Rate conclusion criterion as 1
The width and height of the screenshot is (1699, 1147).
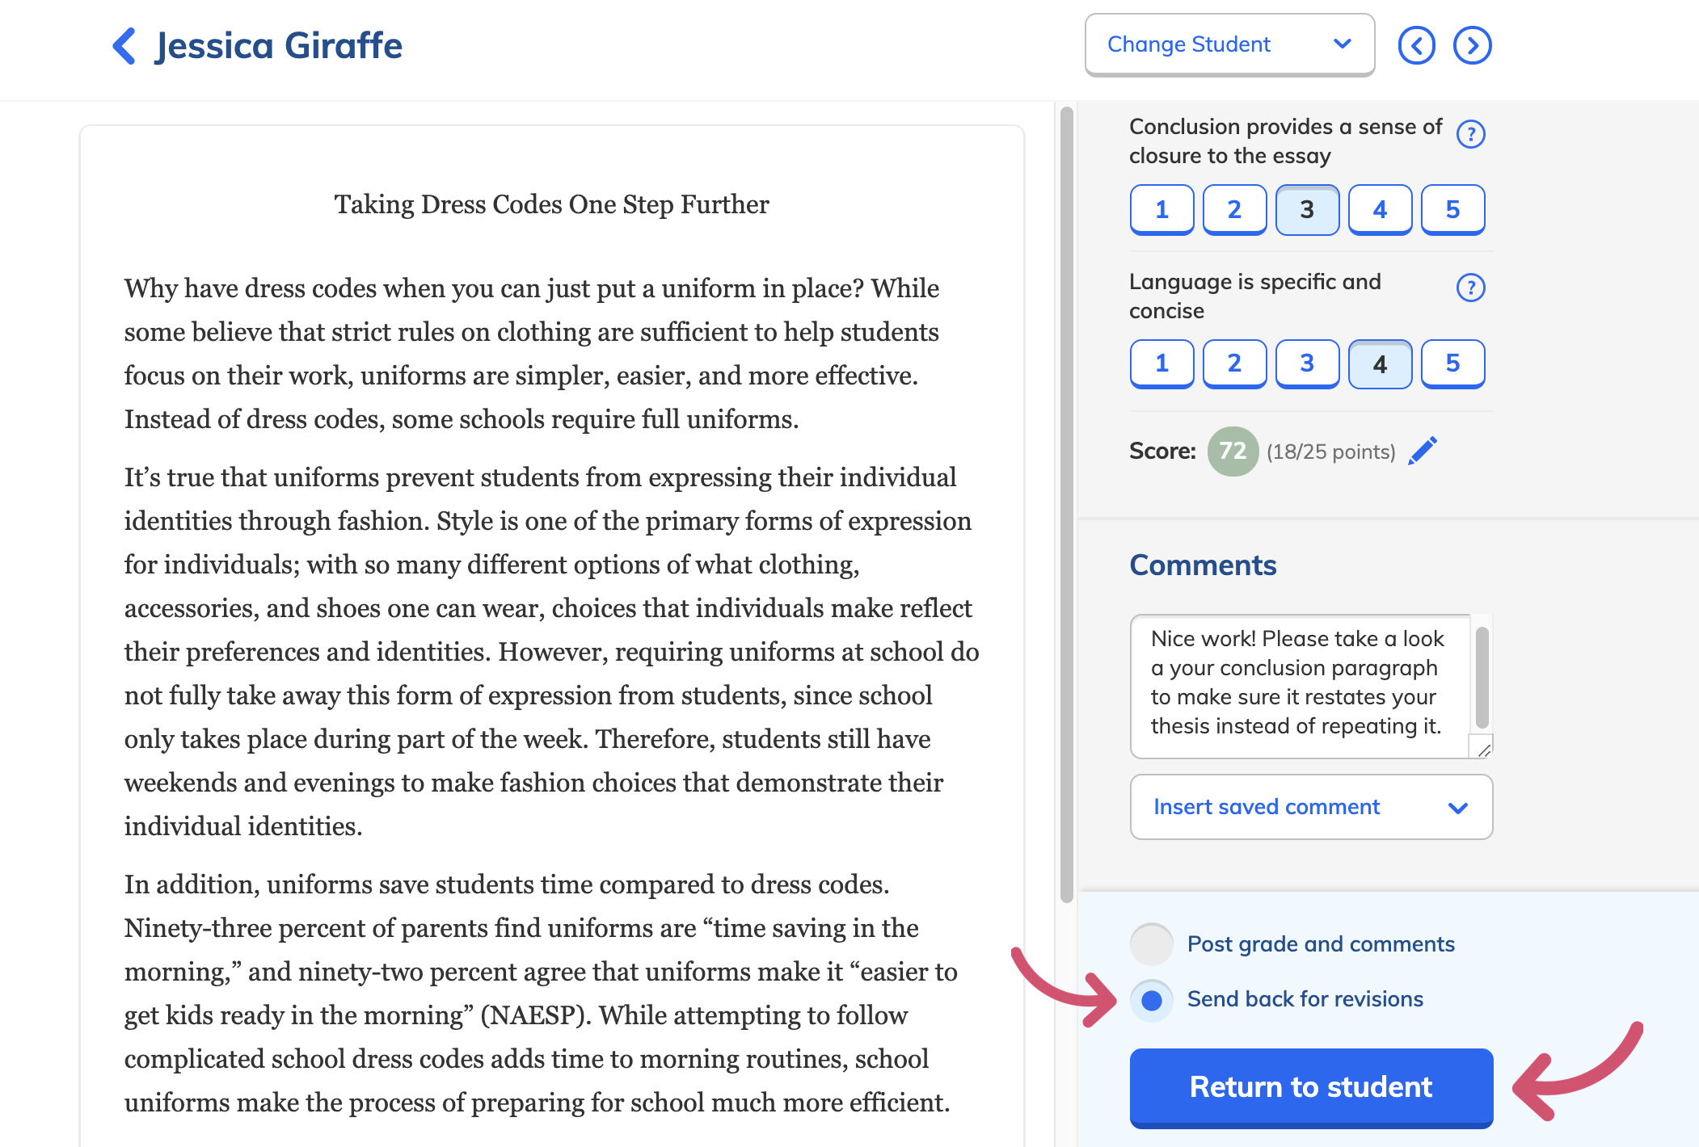pos(1161,210)
